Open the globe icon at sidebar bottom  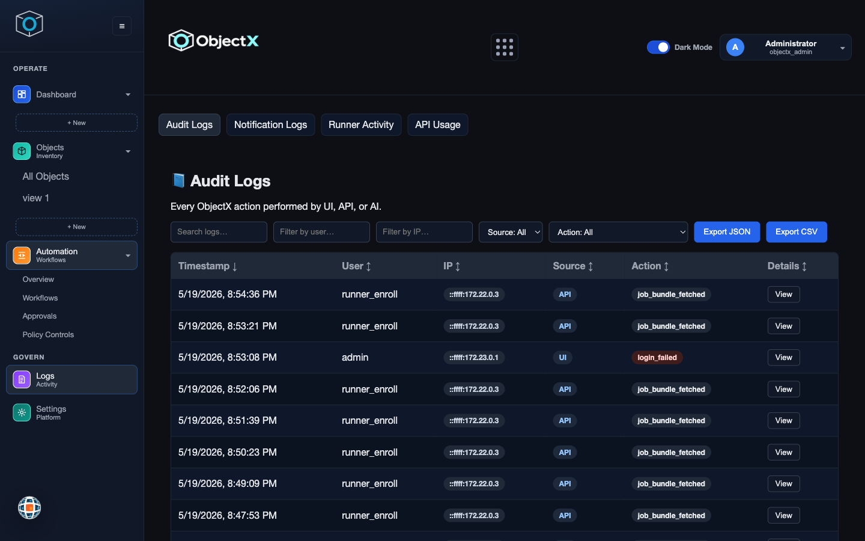click(29, 508)
